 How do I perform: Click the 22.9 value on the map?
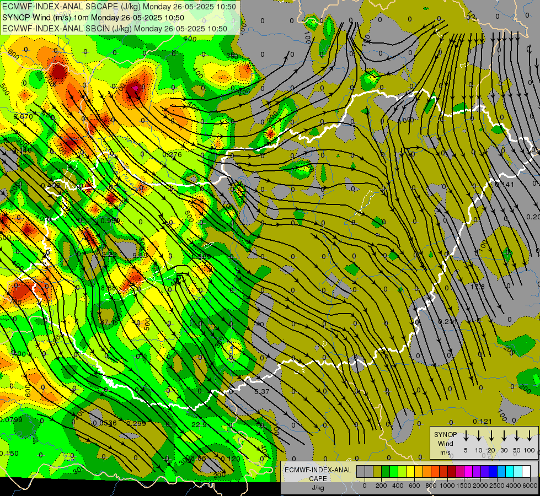(x=199, y=424)
